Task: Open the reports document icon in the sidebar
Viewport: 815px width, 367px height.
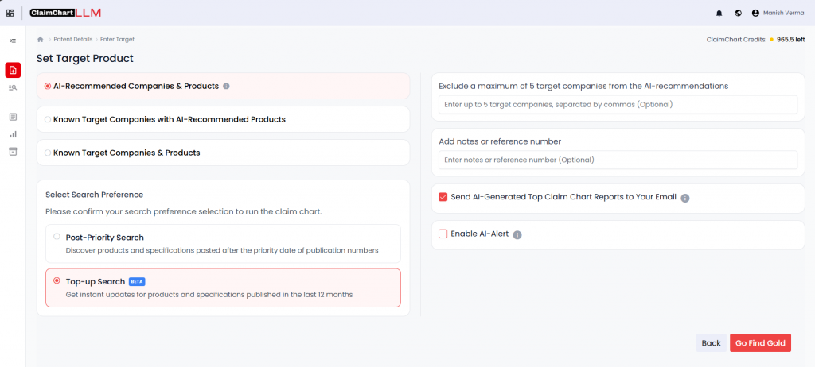Action: coord(13,117)
